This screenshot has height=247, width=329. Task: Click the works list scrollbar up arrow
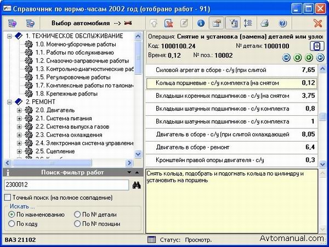click(x=322, y=69)
